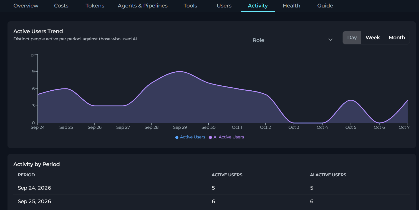Click the PERIOD column header
Screen dimensions: 419x210
pos(26,175)
